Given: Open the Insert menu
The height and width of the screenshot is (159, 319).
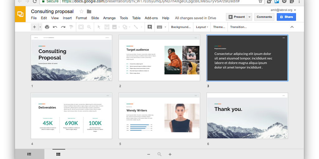Looking at the screenshot, I should [x=67, y=18].
